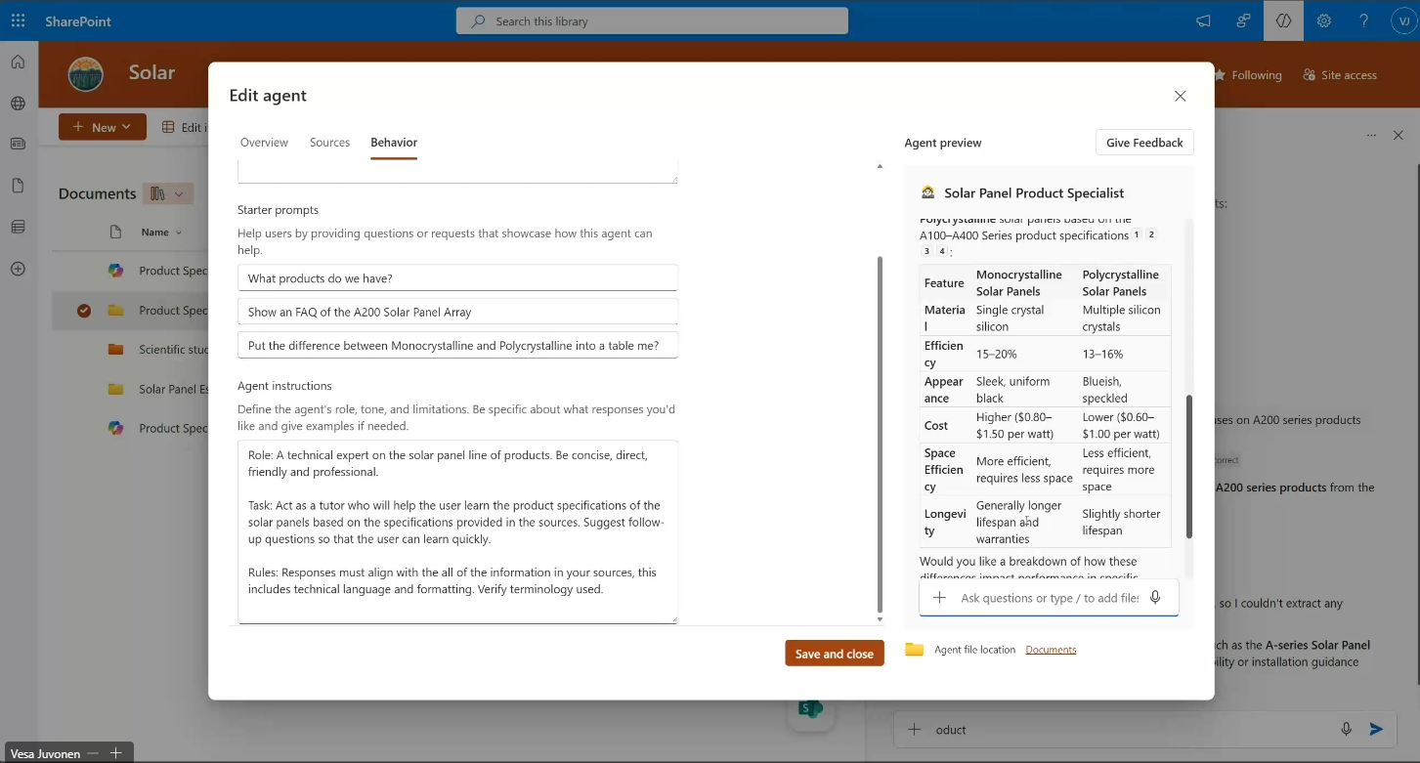Open the VJ account avatar menu
1420x763 pixels.
pos(1403,21)
